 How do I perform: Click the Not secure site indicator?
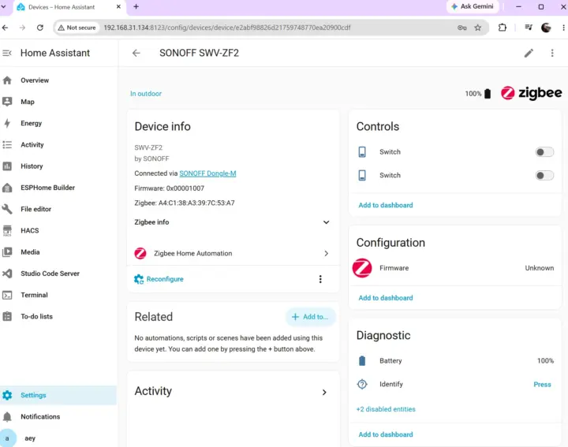click(x=77, y=28)
